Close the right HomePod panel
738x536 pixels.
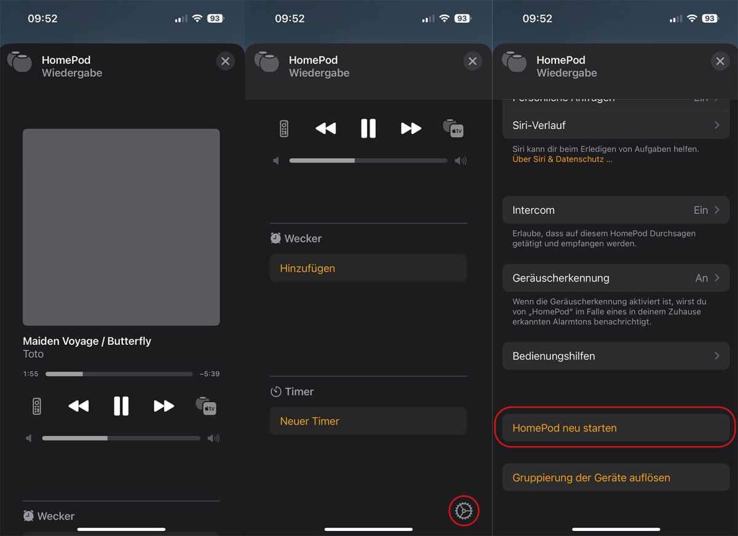(720, 61)
